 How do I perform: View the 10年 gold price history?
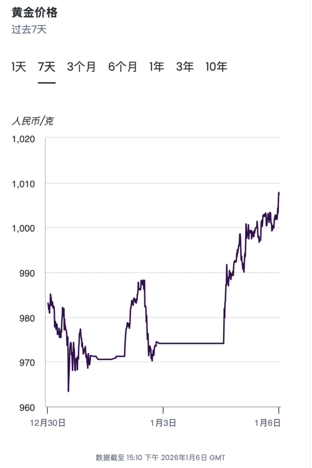(216, 67)
